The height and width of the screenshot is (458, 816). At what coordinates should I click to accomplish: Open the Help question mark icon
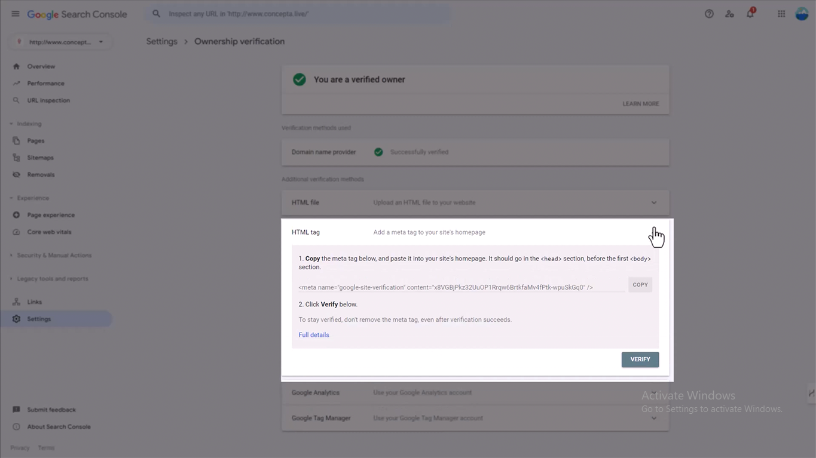[x=709, y=14]
